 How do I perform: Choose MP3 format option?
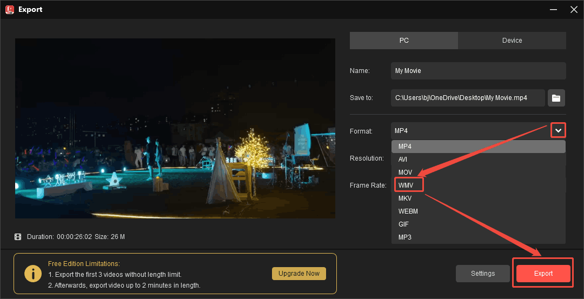click(405, 237)
